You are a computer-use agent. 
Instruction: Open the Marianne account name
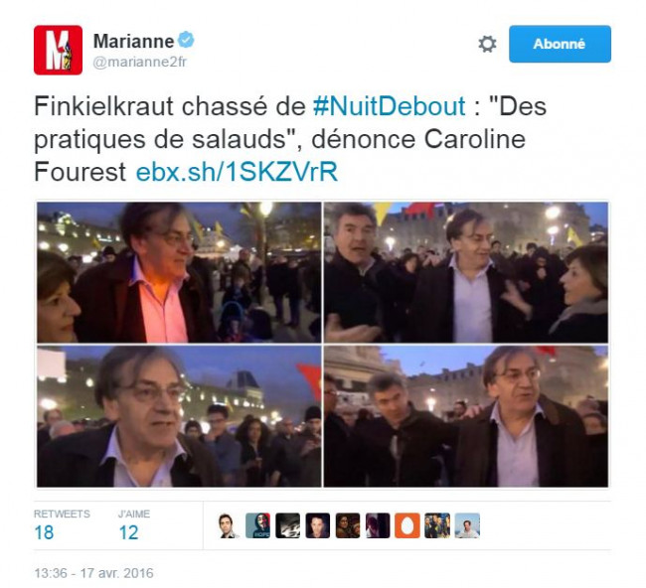point(133,41)
